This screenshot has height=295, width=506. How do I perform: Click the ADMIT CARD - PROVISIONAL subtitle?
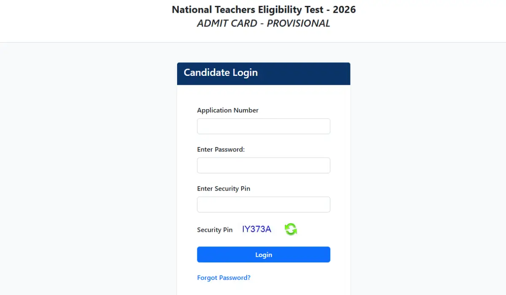tap(263, 23)
